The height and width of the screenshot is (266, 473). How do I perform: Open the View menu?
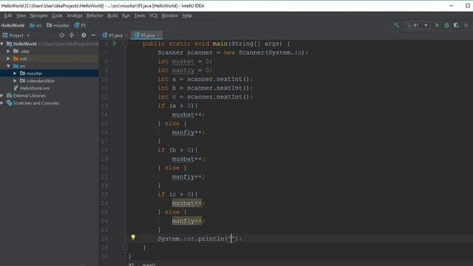click(21, 16)
